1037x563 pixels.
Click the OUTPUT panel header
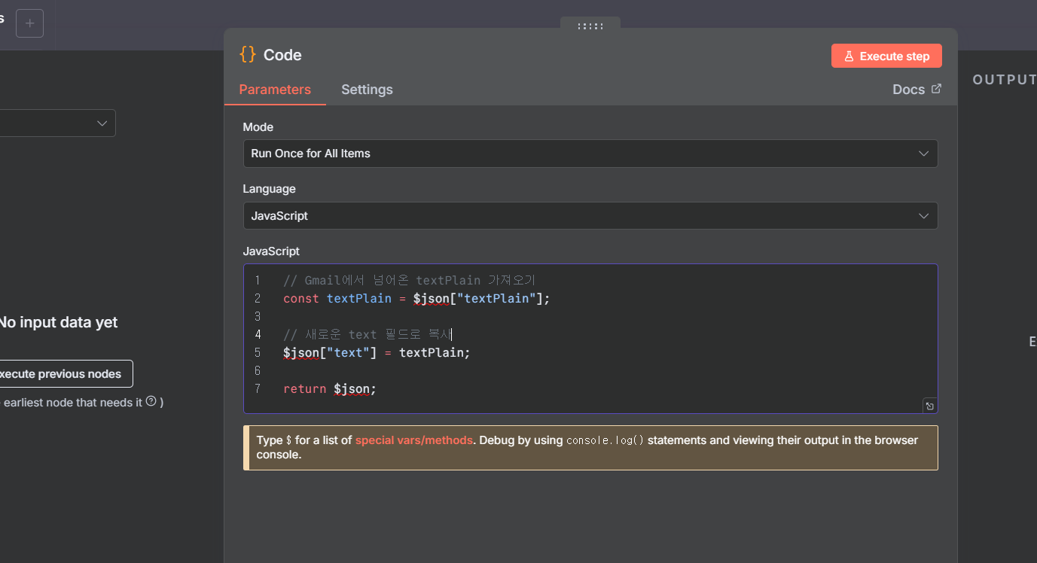(1005, 80)
